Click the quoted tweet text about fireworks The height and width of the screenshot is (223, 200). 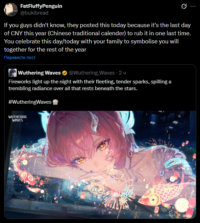coord(90,85)
